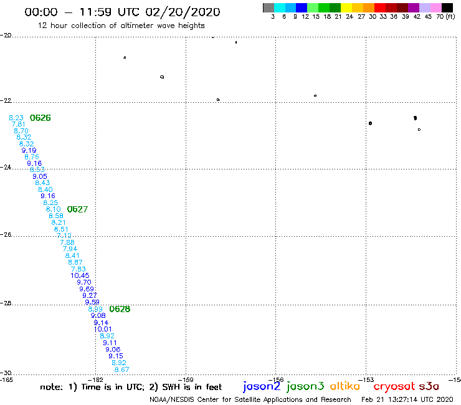Pick the orange swatch in the color bar
Screen dimensions: 461x405
point(369,7)
